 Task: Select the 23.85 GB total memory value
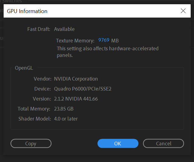pyautogui.click(x=64, y=109)
